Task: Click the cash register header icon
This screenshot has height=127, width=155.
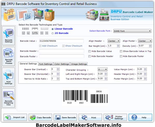Action: (x=104, y=15)
